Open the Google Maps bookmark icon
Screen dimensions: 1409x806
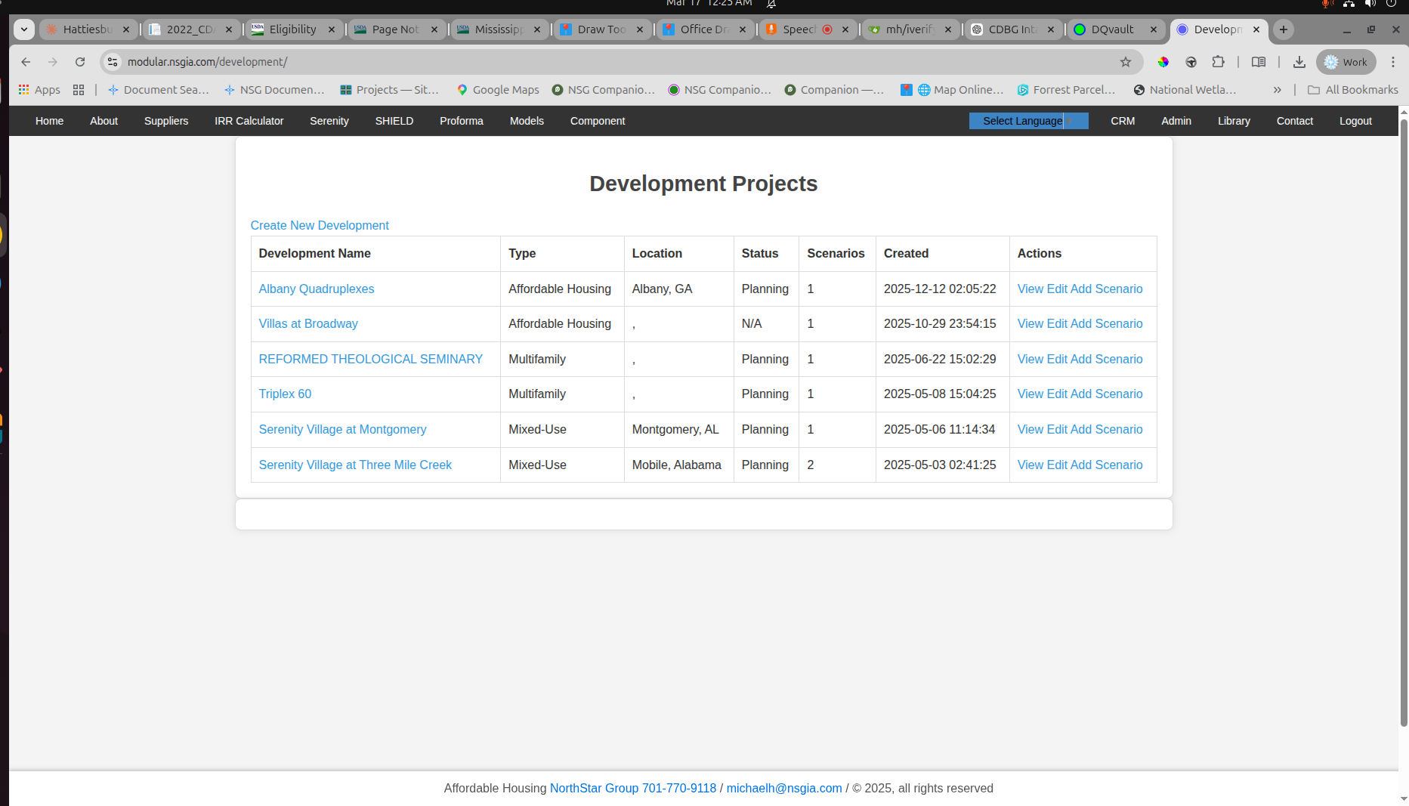462,90
